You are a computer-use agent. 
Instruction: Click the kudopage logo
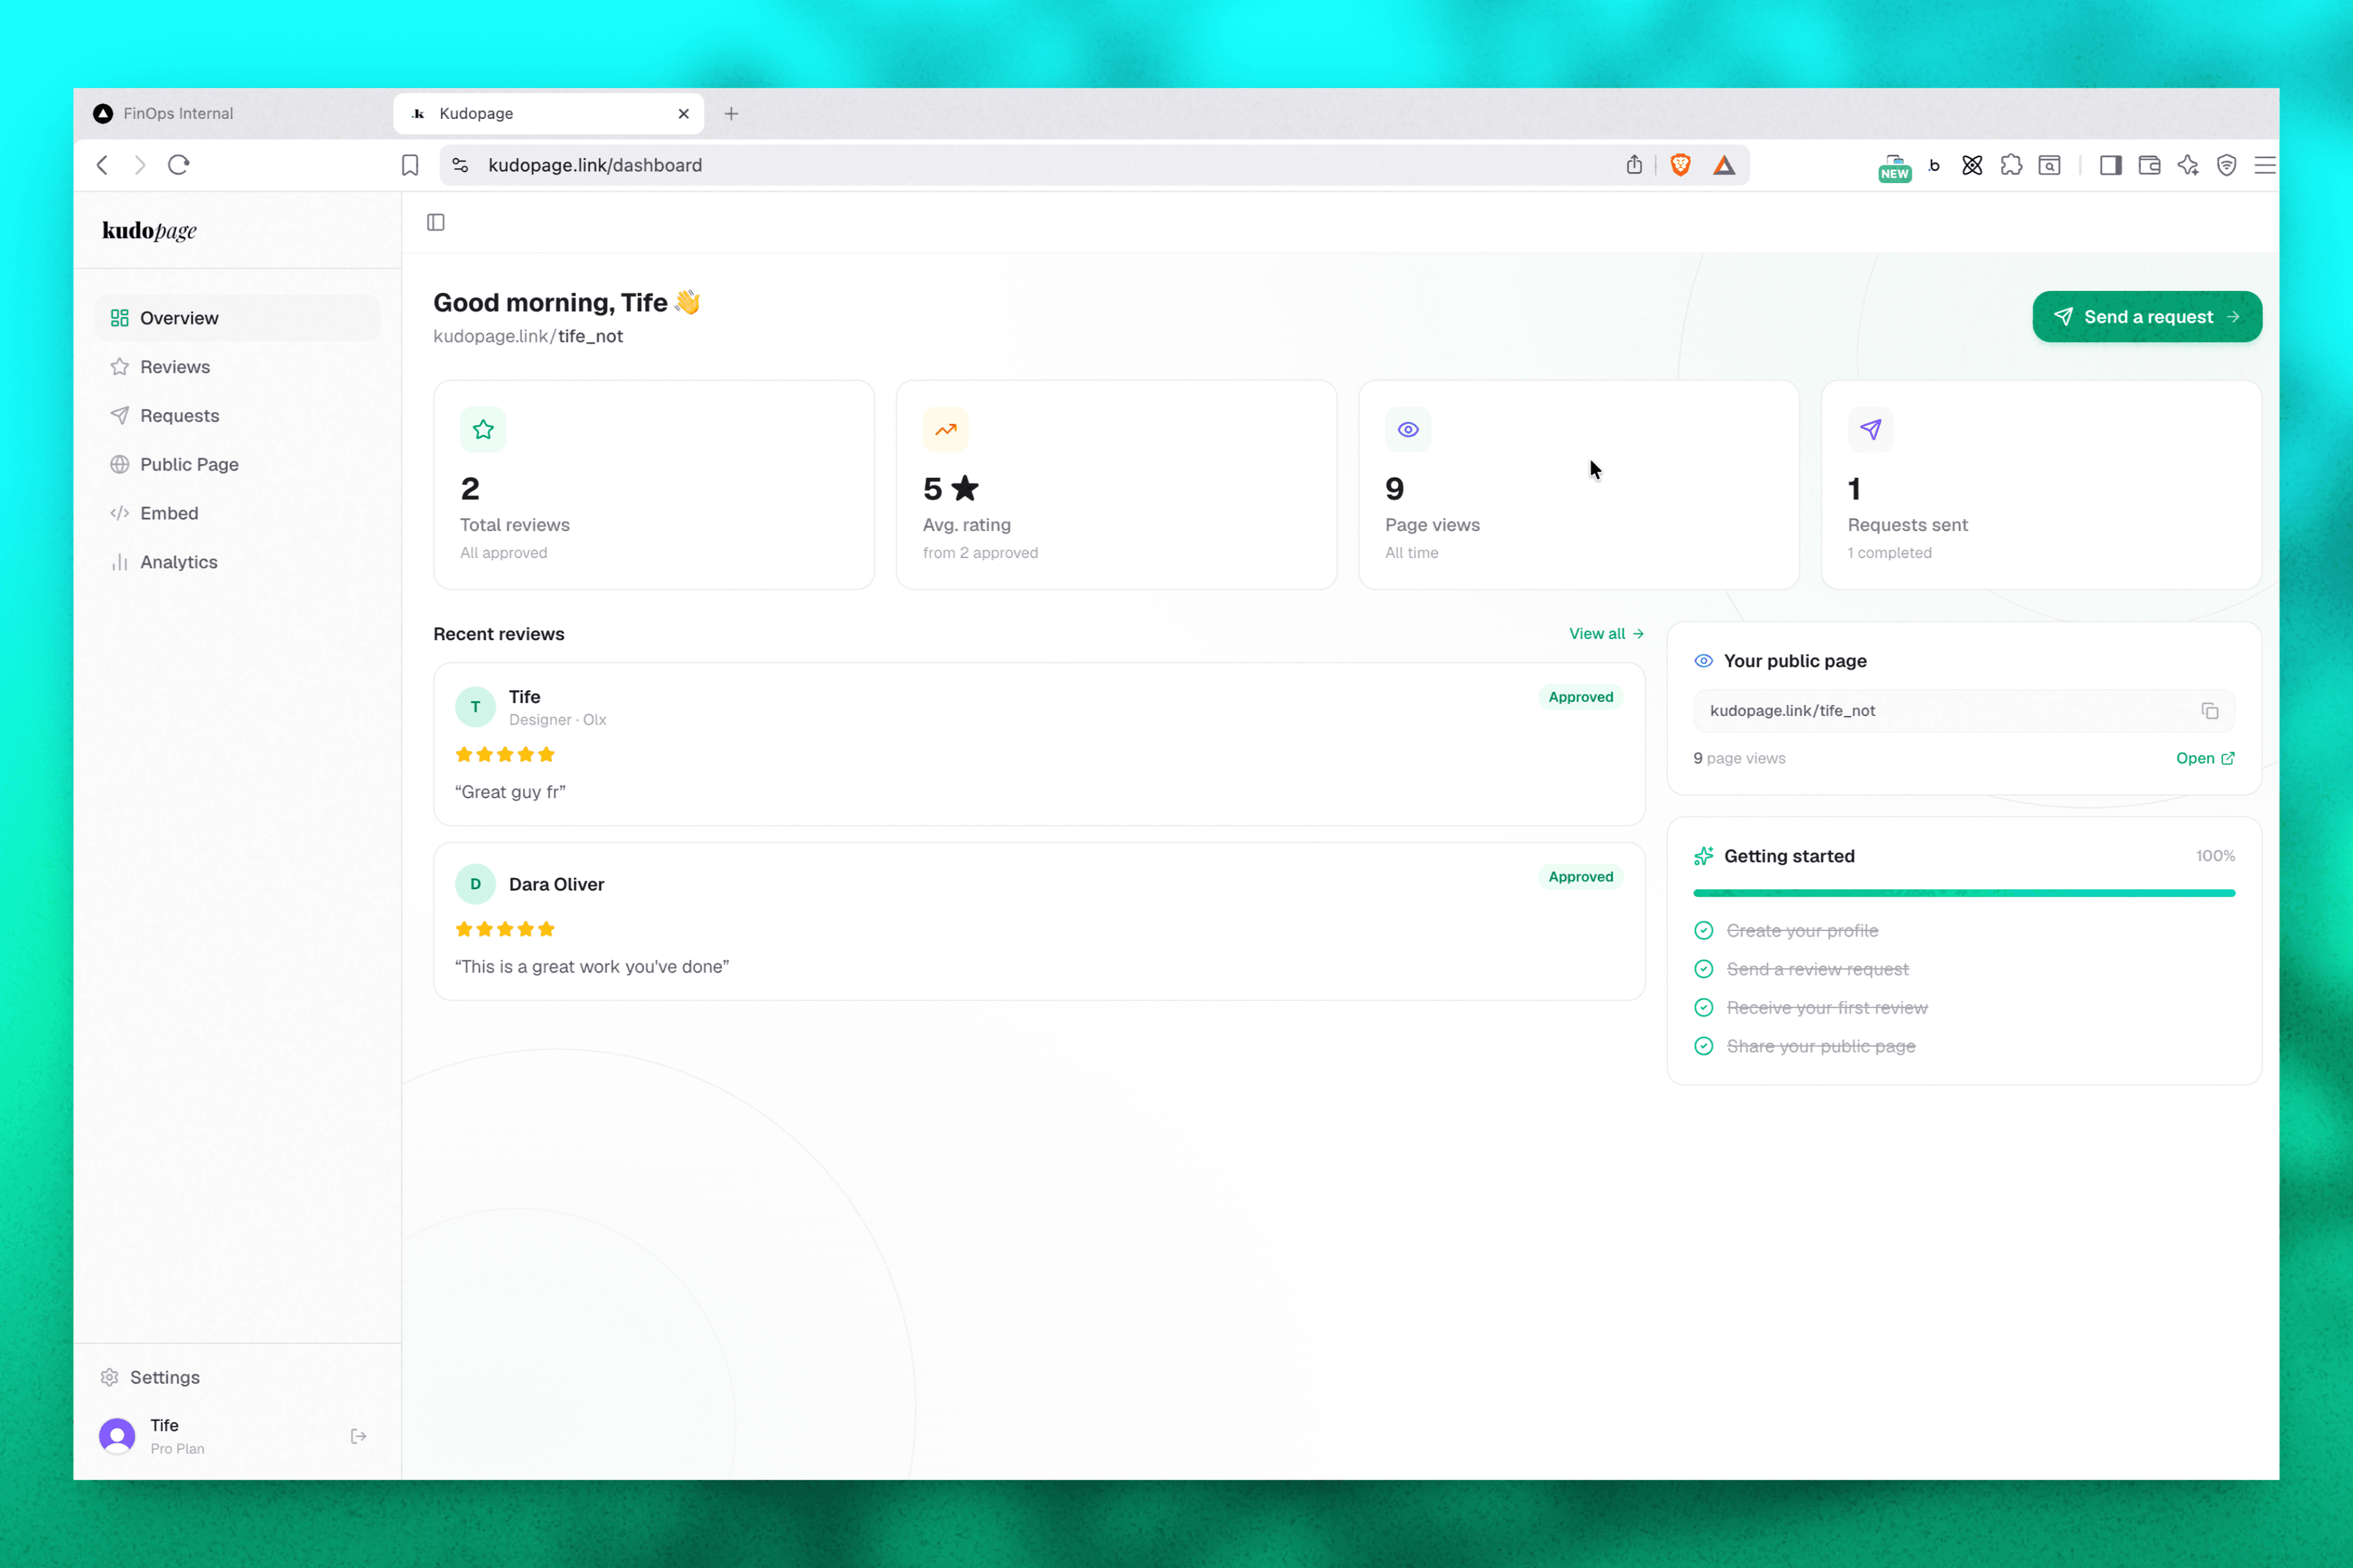click(x=149, y=230)
